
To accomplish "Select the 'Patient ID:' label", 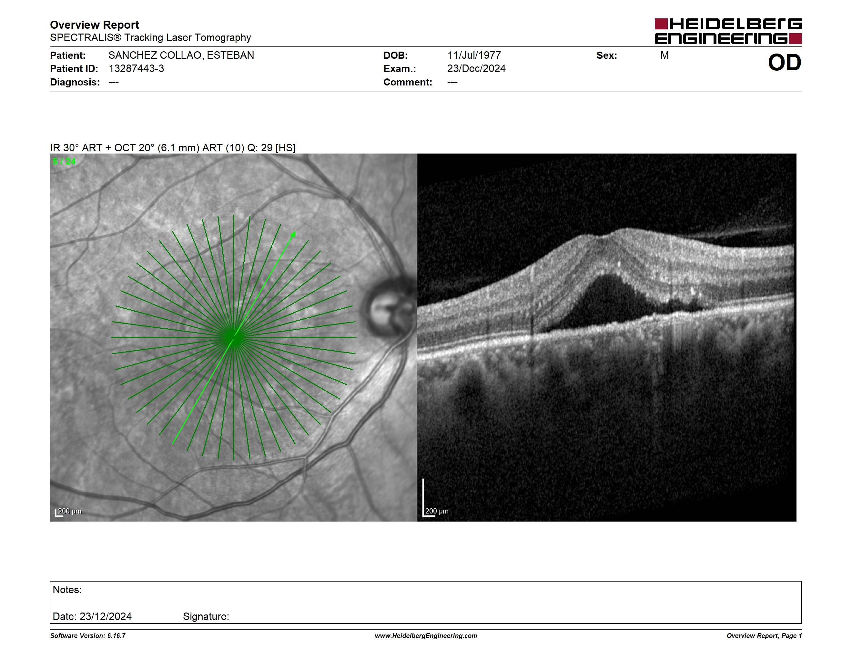I will (x=74, y=69).
